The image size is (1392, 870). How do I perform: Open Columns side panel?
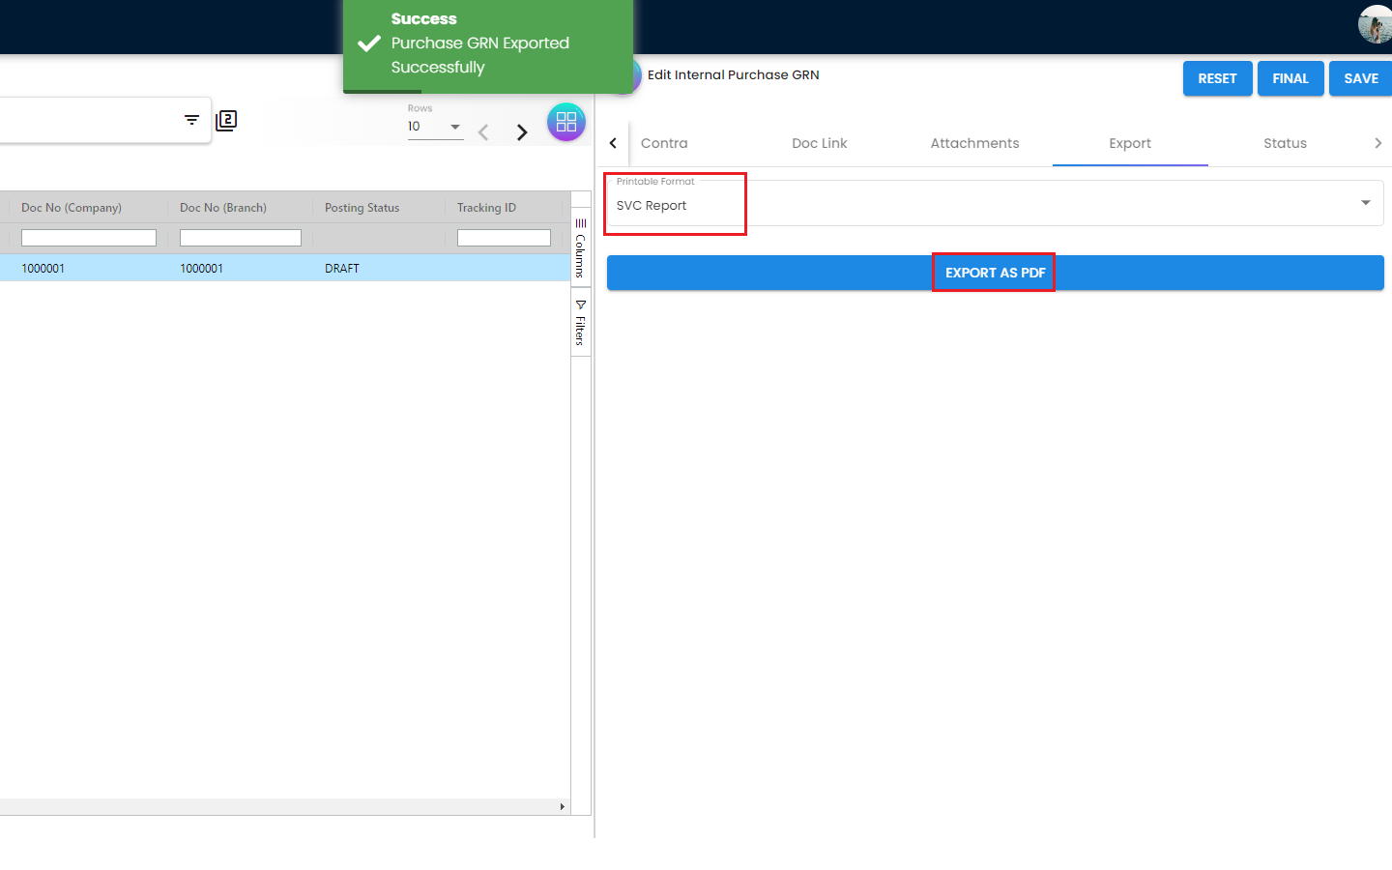click(x=580, y=248)
